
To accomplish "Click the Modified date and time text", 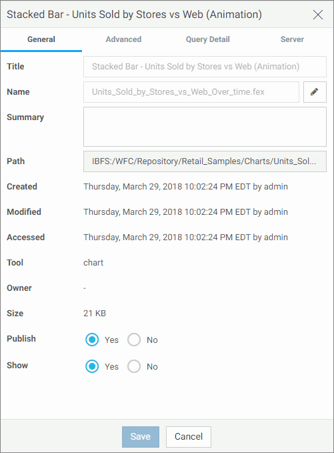I will click(185, 212).
